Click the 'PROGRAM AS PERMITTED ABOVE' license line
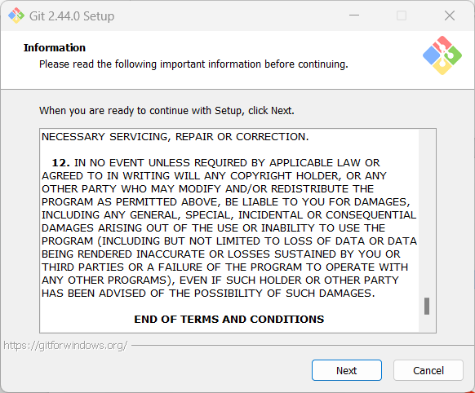475x393 pixels. pyautogui.click(x=226, y=201)
